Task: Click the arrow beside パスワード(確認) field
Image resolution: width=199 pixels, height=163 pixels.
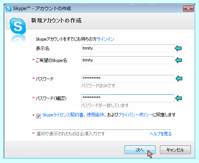Action: click(x=179, y=98)
